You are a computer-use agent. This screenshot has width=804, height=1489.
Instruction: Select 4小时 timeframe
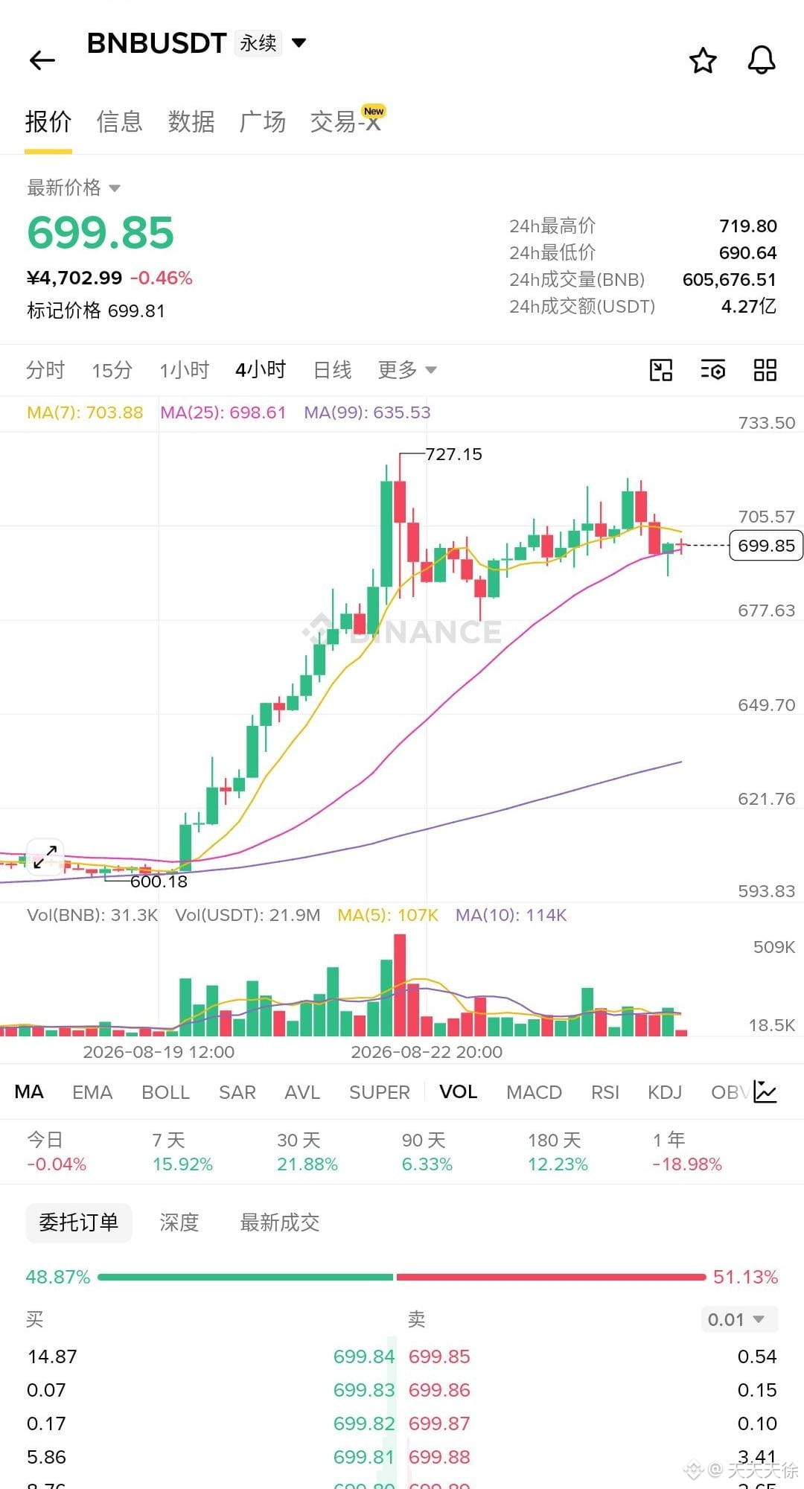(261, 370)
